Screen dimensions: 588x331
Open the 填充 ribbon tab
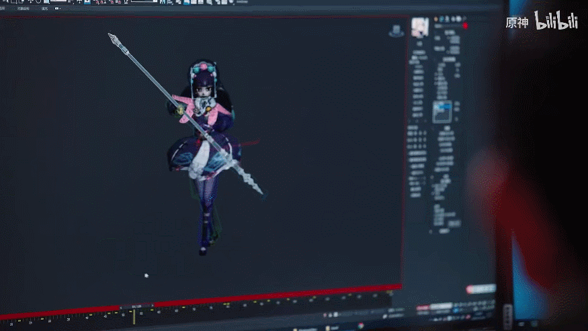[44, 9]
